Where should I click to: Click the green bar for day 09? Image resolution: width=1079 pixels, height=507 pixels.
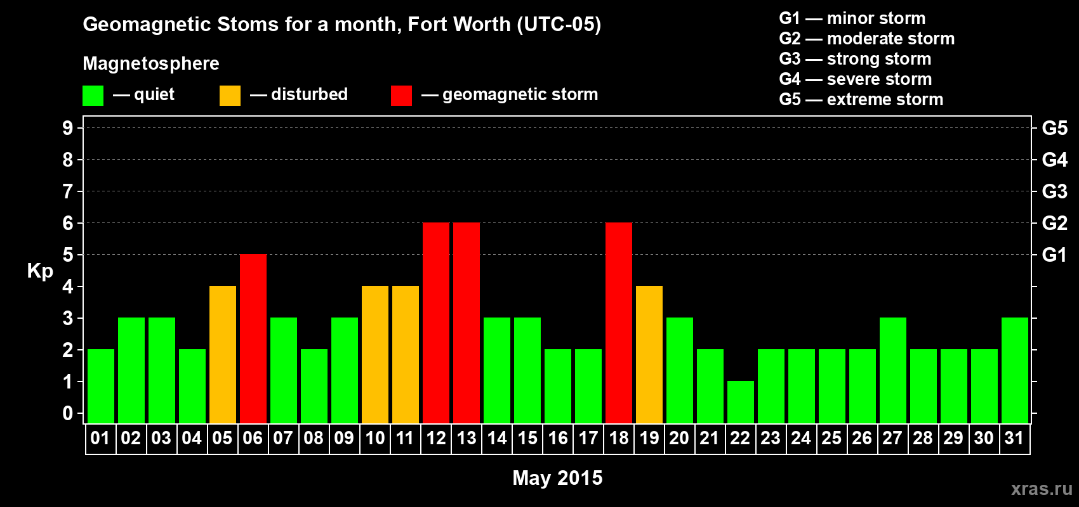[345, 371]
